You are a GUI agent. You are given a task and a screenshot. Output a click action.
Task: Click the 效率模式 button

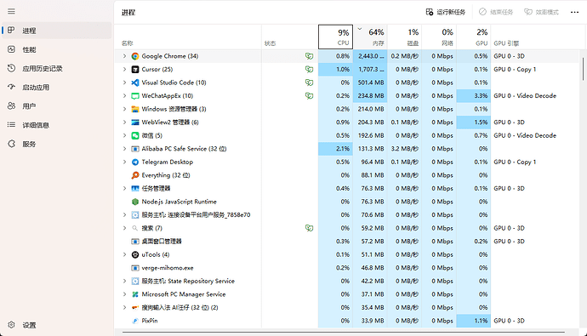[541, 13]
